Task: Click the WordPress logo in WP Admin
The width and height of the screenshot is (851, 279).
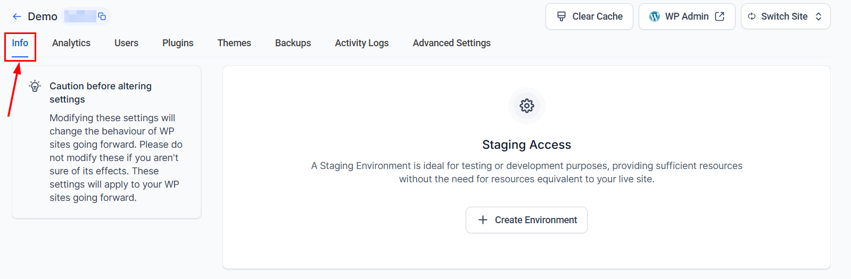Action: (x=654, y=16)
